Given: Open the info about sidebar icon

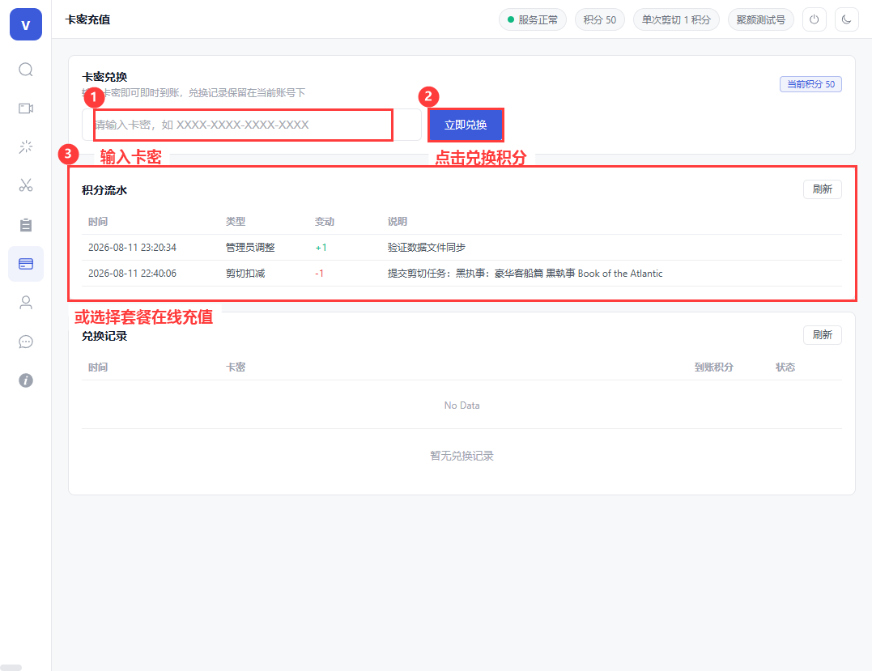Looking at the screenshot, I should tap(26, 380).
